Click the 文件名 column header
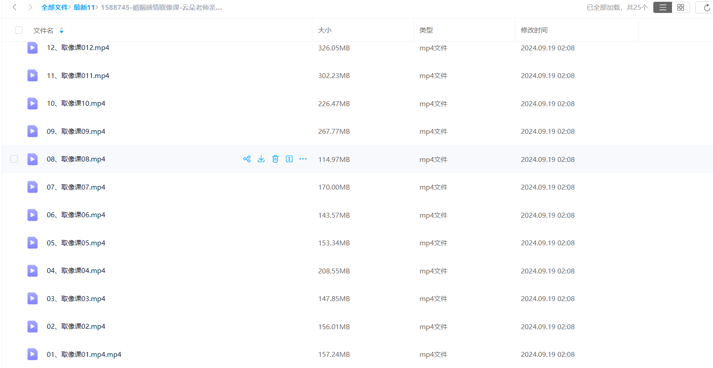The height and width of the screenshot is (368, 713). 43,30
